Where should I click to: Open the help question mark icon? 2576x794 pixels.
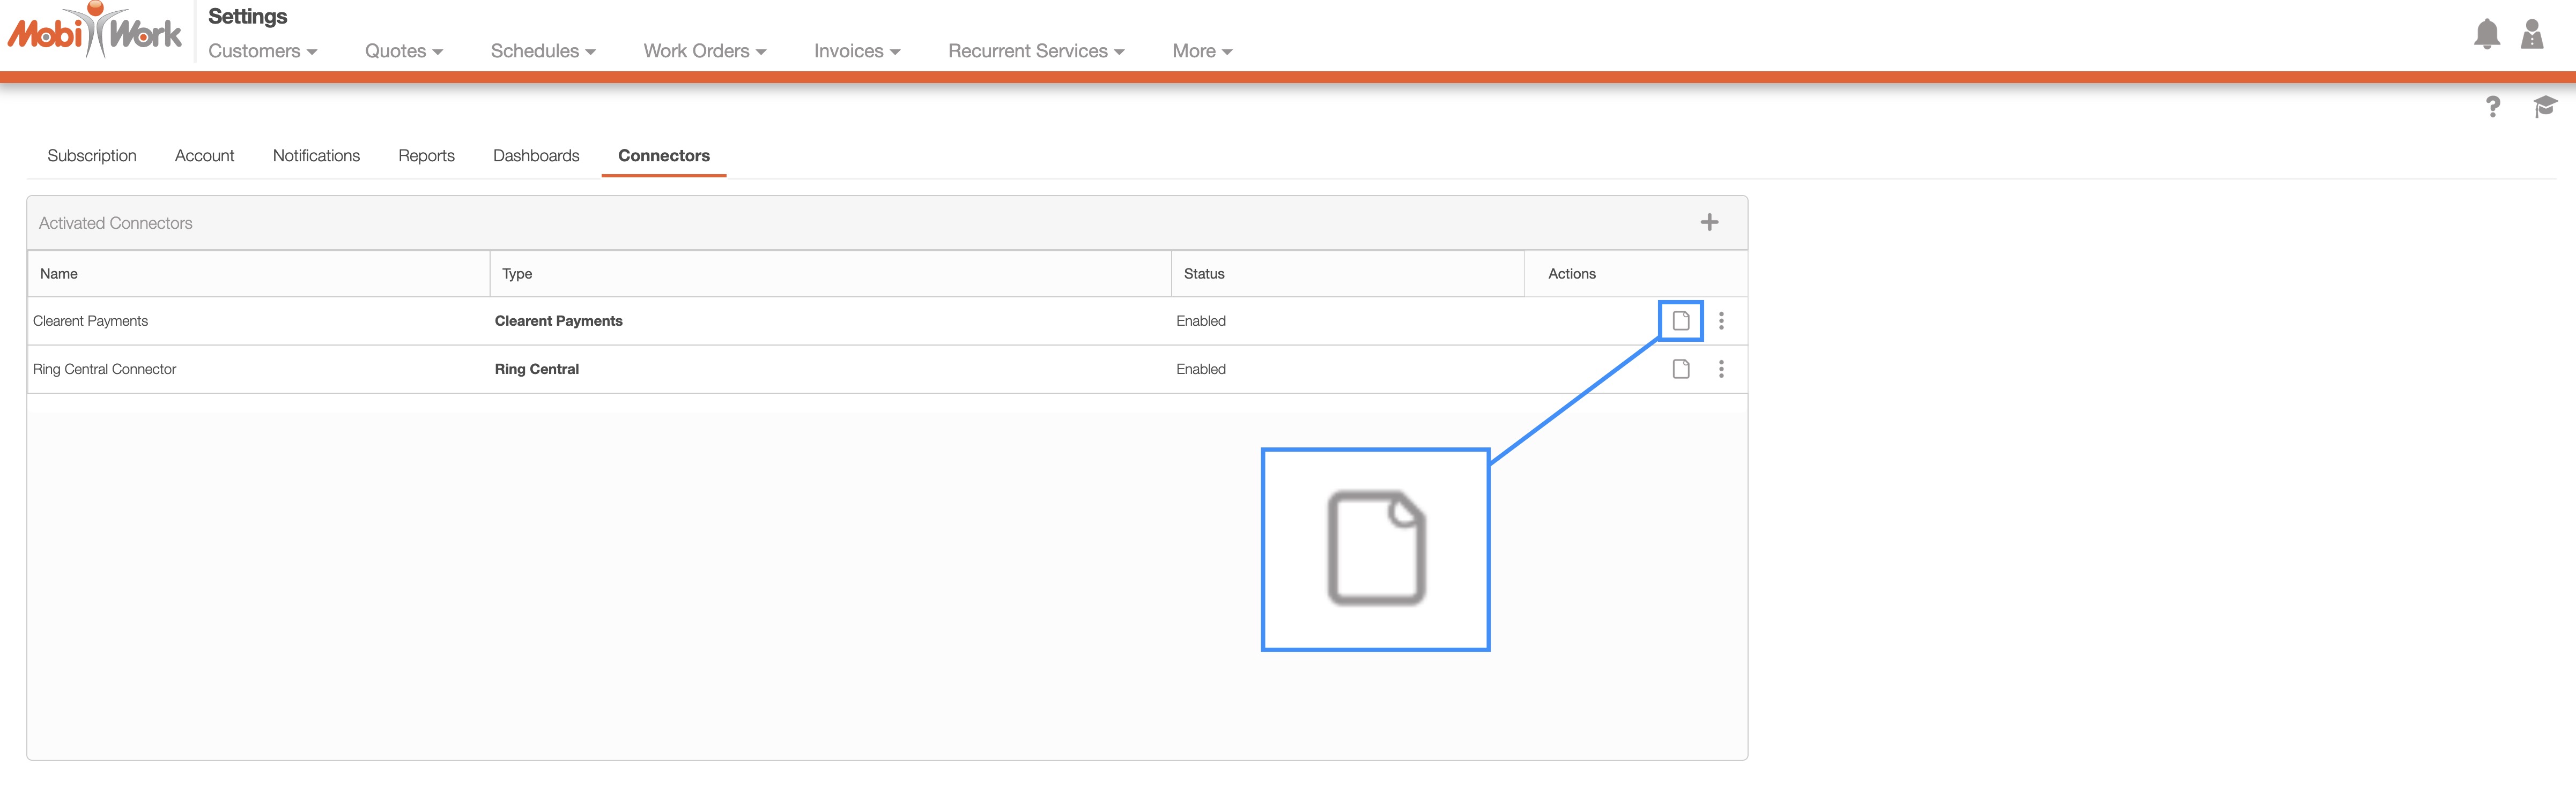[2493, 107]
